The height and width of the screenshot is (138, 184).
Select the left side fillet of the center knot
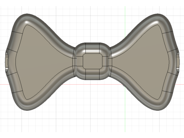click(x=78, y=61)
